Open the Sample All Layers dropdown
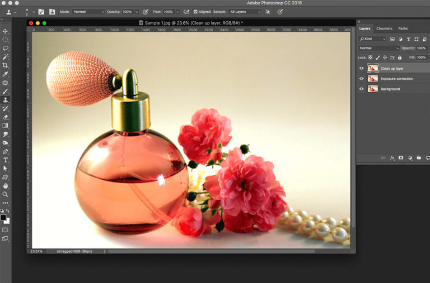This screenshot has height=283, width=430. pyautogui.click(x=245, y=12)
